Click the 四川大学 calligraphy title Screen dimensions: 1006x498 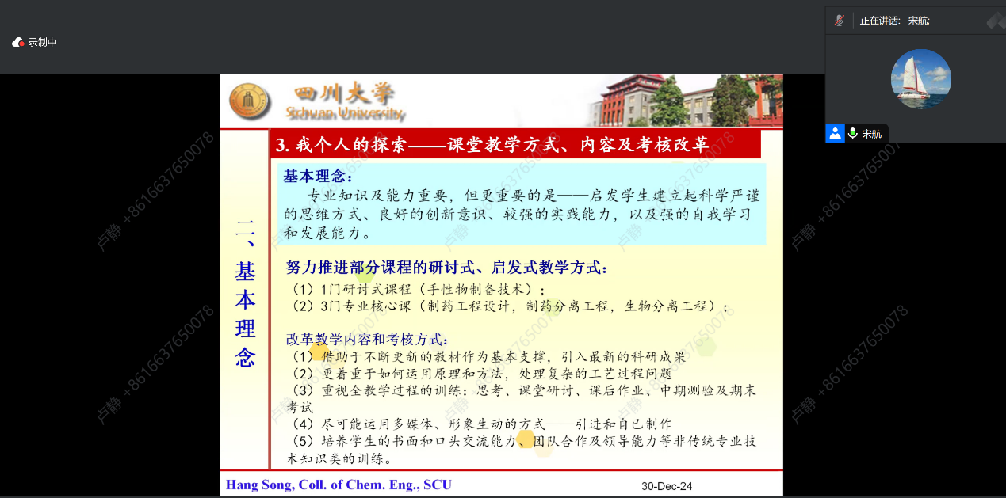343,95
